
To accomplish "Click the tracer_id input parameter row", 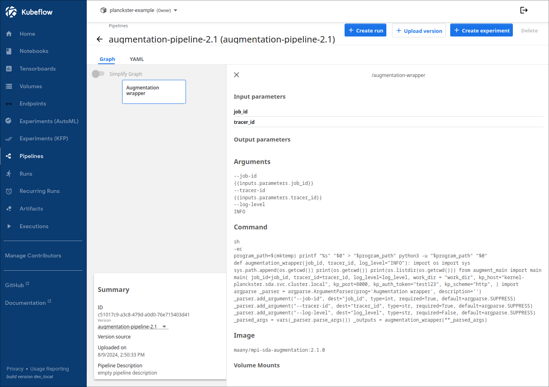I will pos(388,122).
